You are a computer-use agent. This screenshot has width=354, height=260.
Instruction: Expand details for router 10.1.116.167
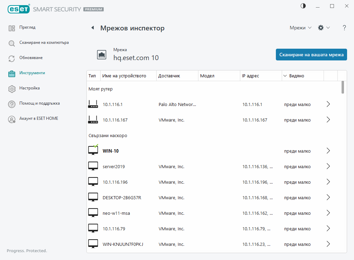pyautogui.click(x=328, y=120)
